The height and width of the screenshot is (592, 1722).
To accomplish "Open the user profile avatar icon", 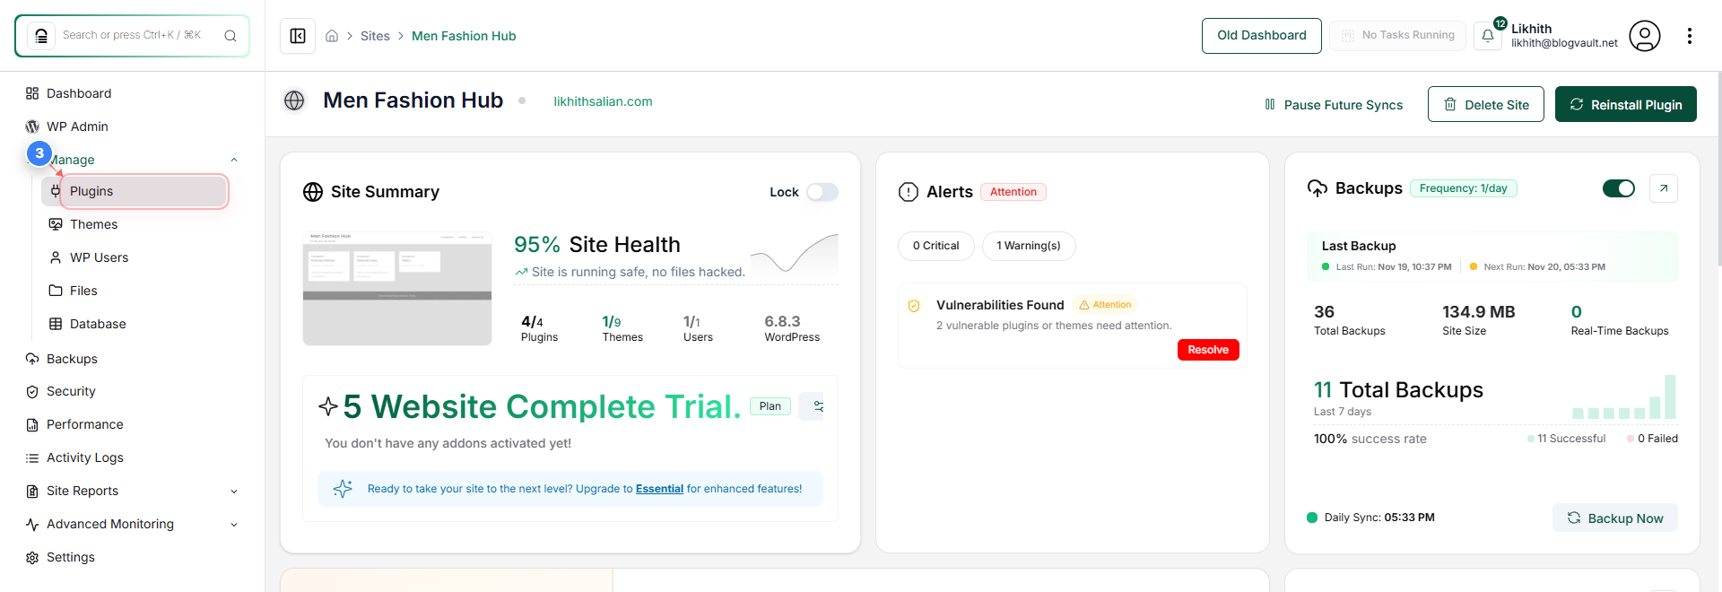I will click(1644, 36).
